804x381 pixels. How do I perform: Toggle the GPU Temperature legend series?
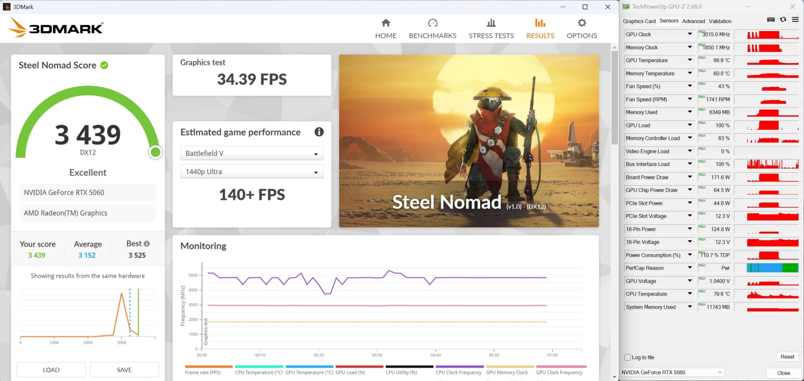[309, 370]
